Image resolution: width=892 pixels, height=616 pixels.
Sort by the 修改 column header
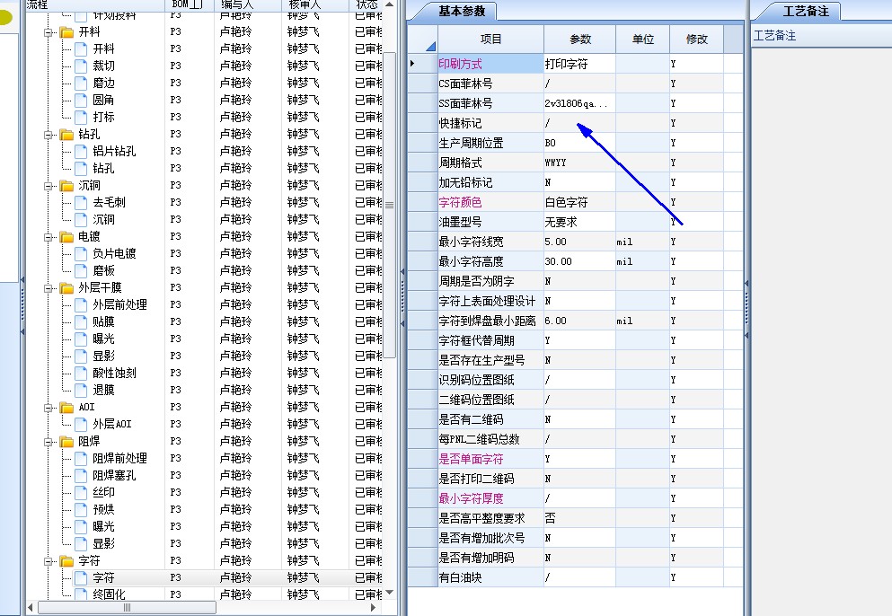tap(696, 40)
